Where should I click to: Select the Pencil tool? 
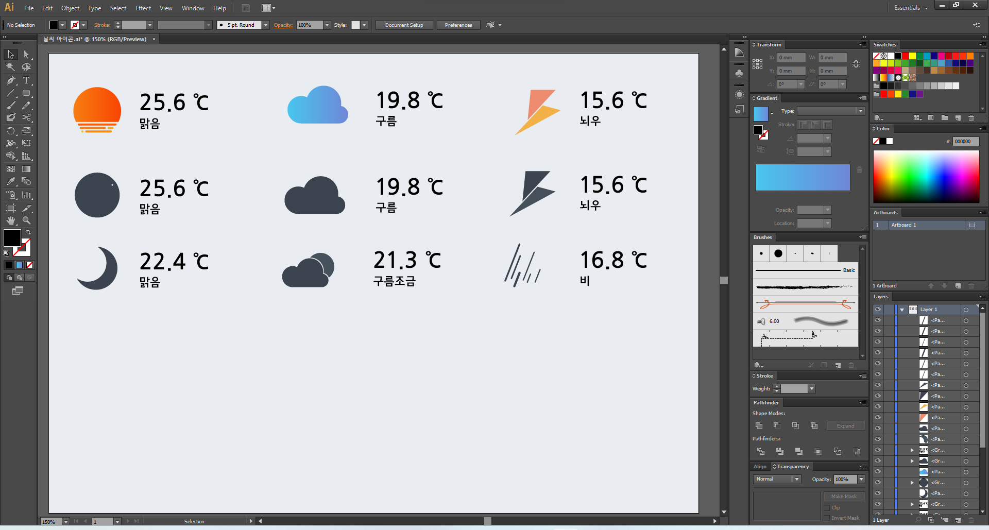point(26,106)
